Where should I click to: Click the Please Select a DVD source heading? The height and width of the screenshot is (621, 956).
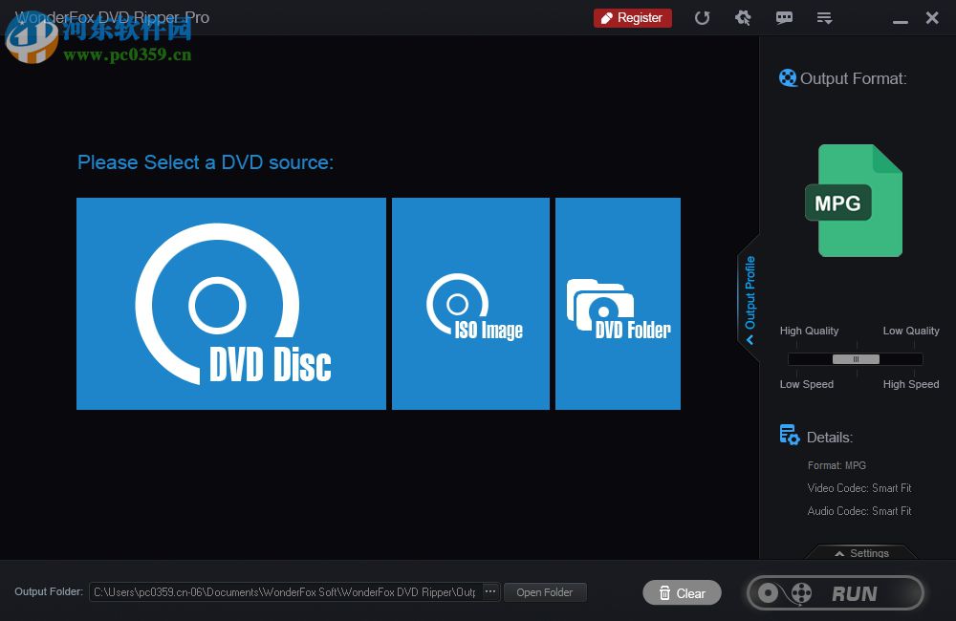tap(205, 162)
